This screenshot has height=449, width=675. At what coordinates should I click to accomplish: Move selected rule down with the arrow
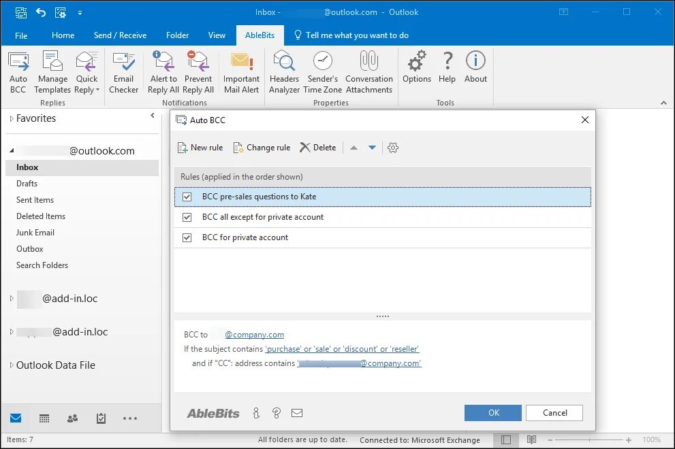(373, 148)
